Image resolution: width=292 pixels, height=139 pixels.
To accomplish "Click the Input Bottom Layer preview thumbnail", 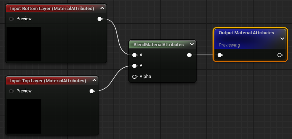I will pos(24,44).
